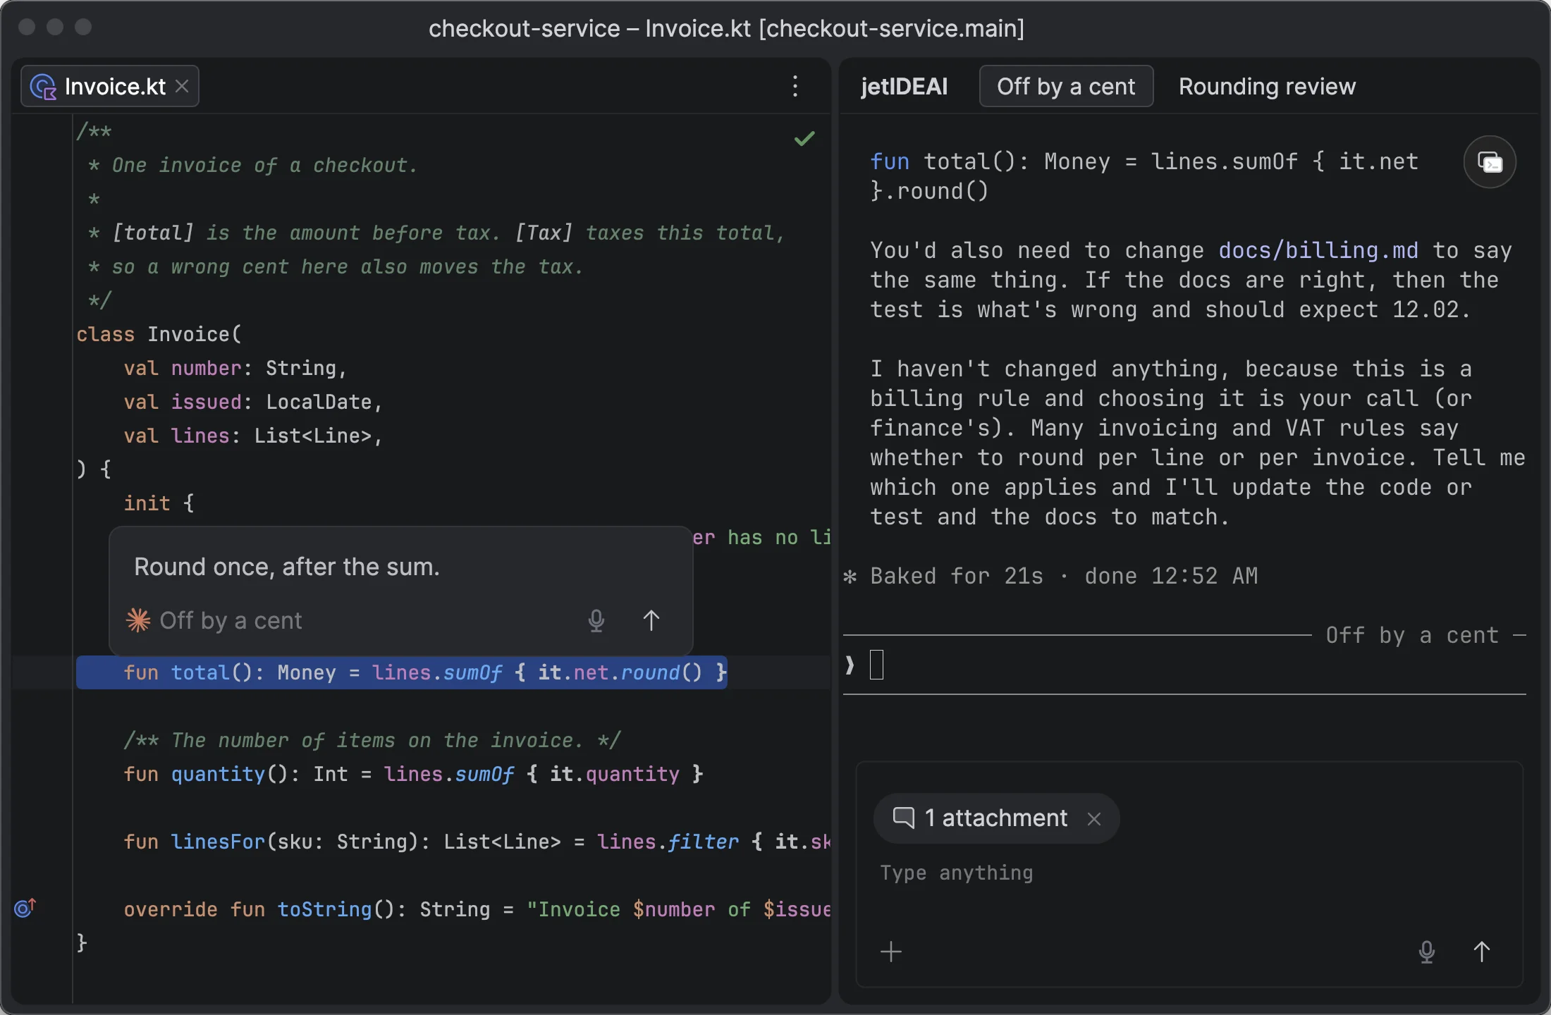Screen dimensions: 1551x1015
Task: Click the orange spark icon in inline prompt
Action: coord(138,620)
